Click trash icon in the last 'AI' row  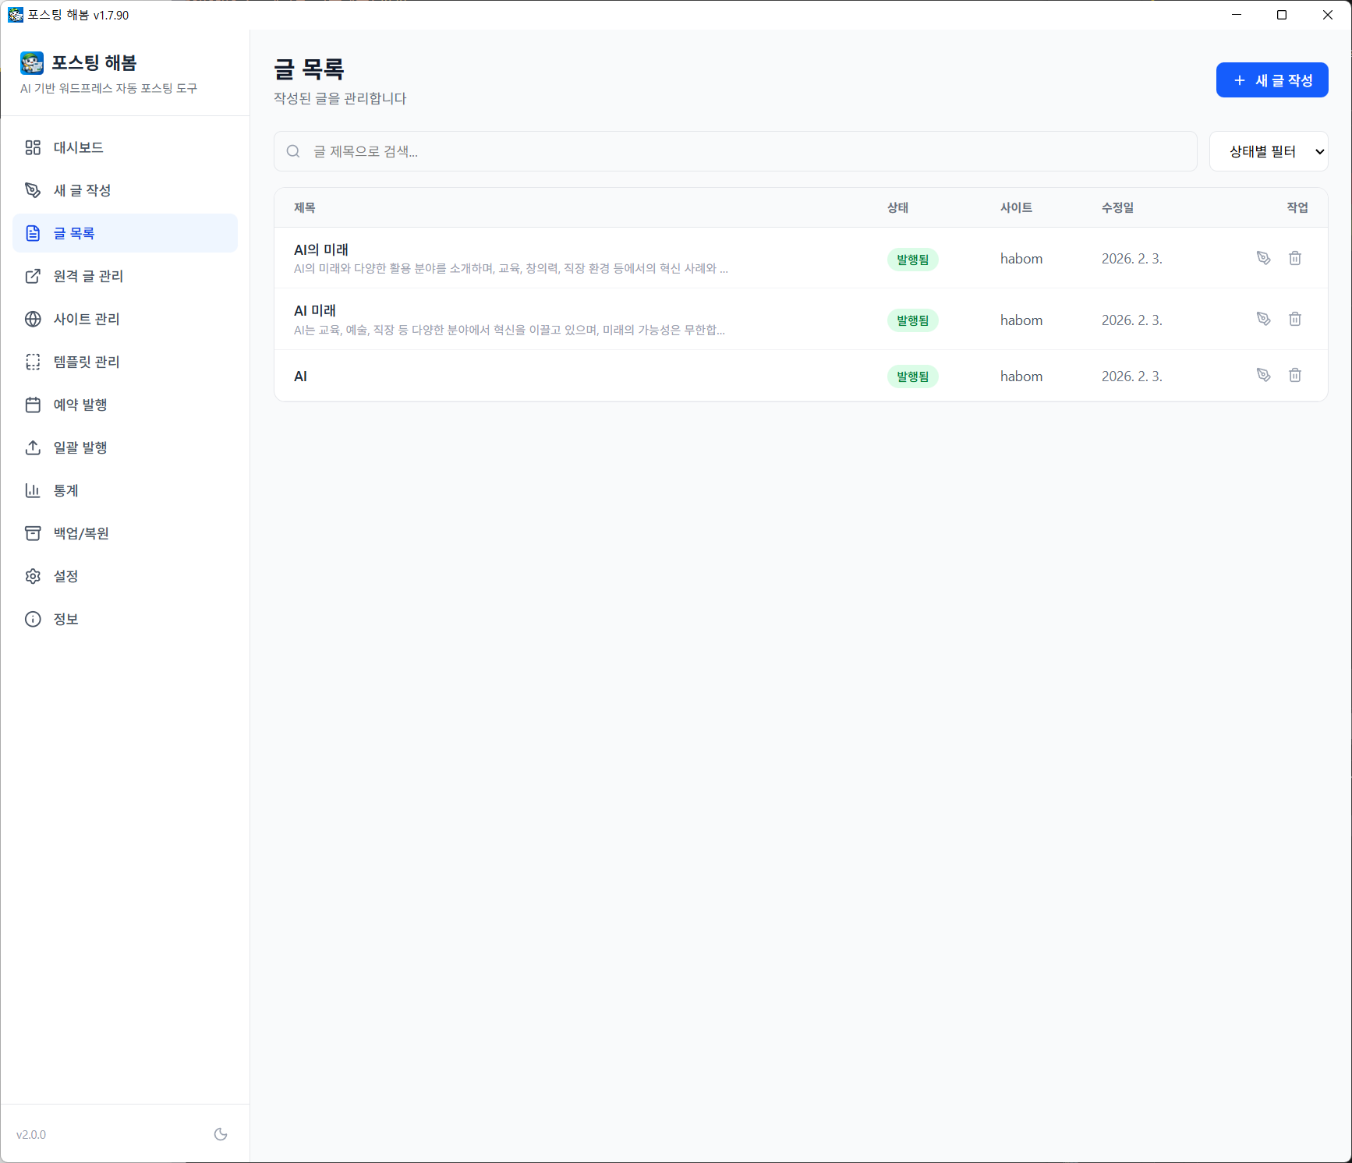tap(1294, 375)
